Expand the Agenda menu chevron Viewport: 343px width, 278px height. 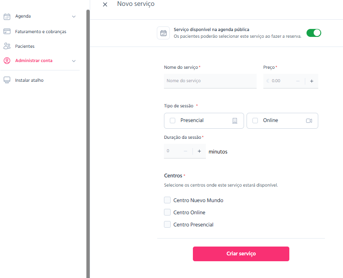tap(74, 17)
